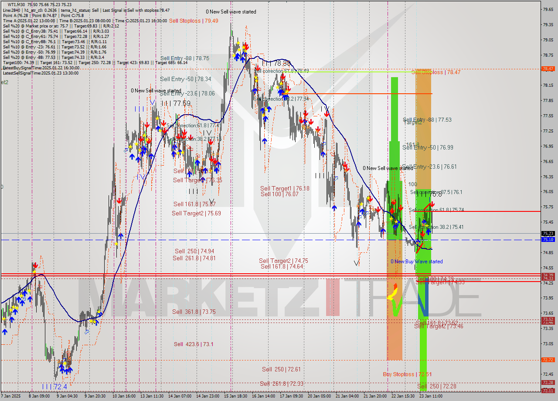Click the '15 Jan 18:30' time label
The width and height of the screenshot is (558, 401).
tap(236, 396)
